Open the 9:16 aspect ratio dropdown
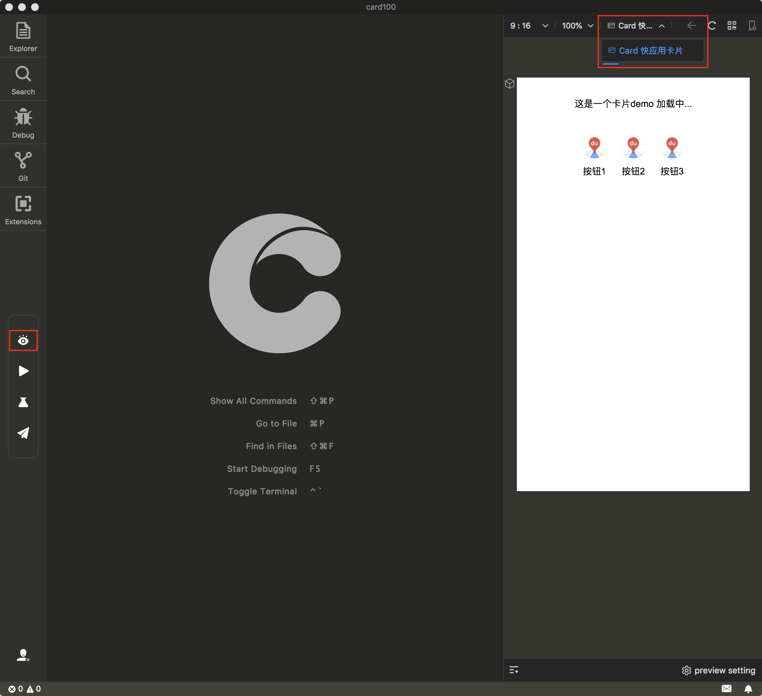The height and width of the screenshot is (696, 762). (529, 26)
